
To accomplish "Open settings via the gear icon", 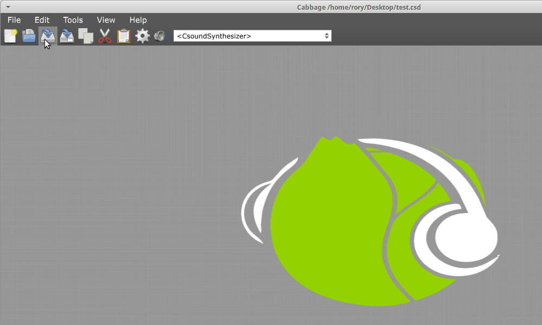I will 143,36.
